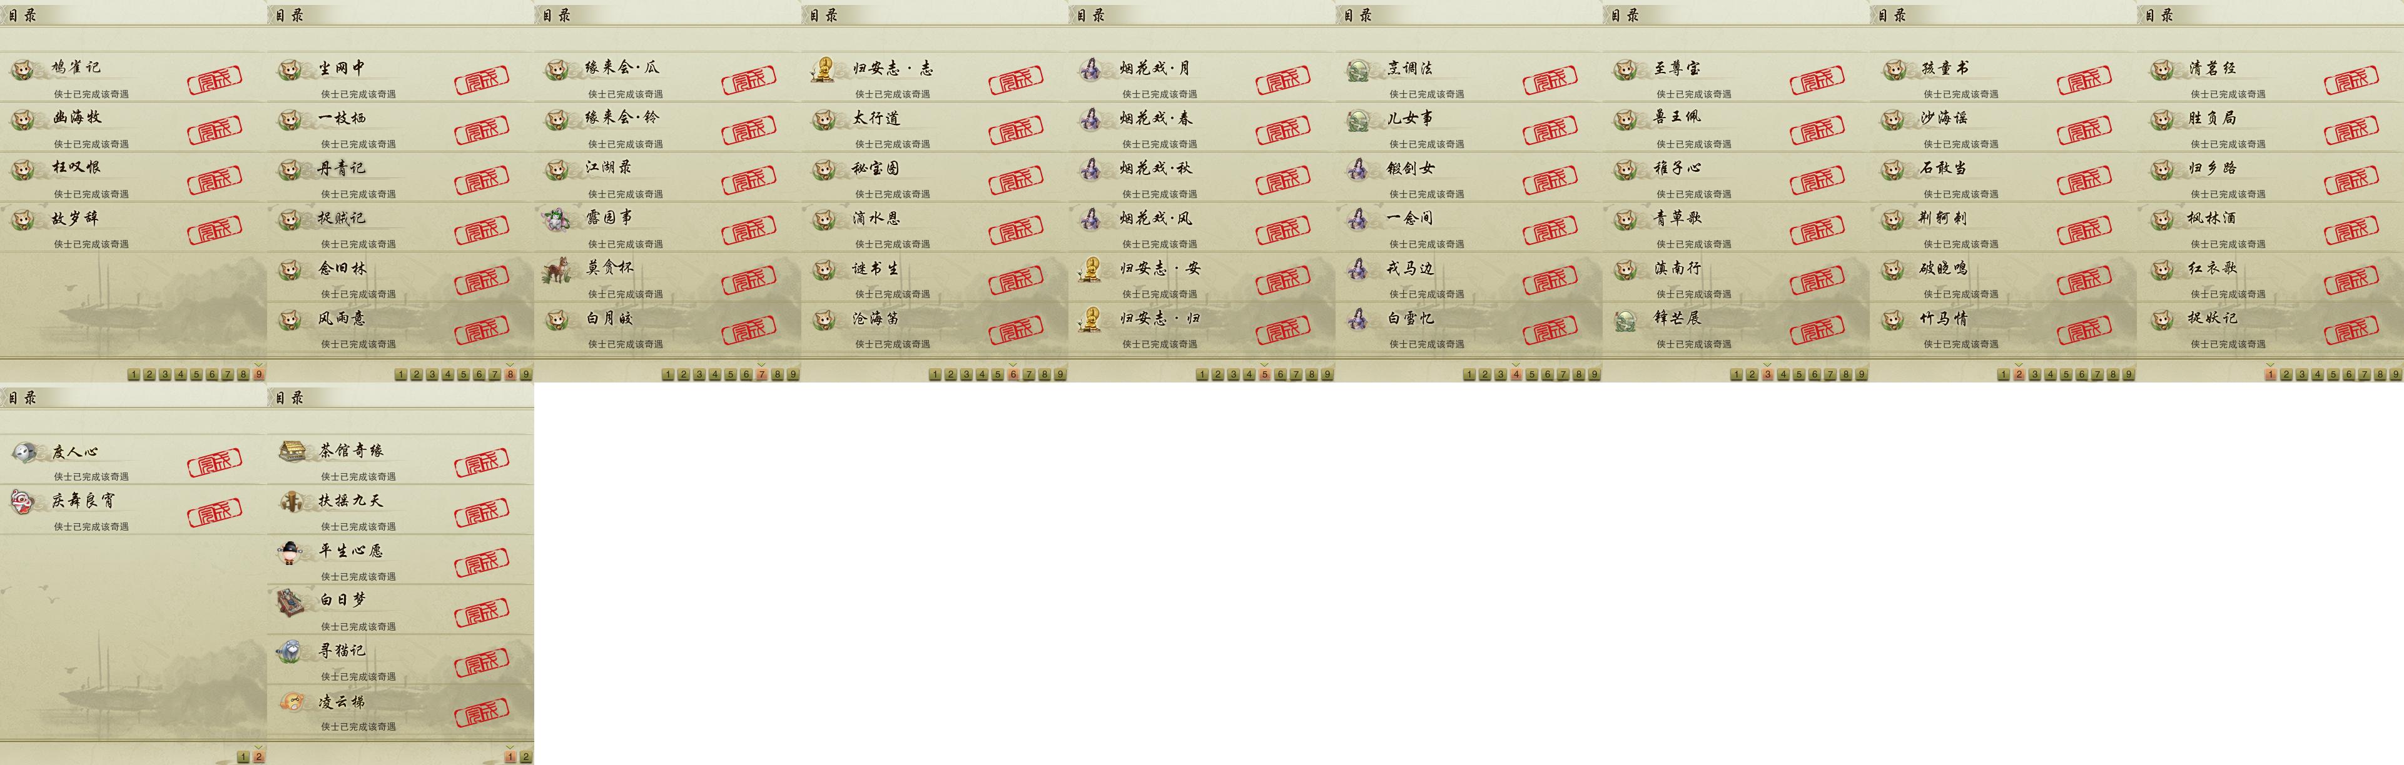
Task: Select page 8 below the 鸩雀记 list
Action: (243, 374)
